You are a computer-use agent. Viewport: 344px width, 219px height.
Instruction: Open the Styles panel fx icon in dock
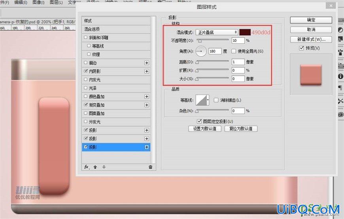[340, 39]
